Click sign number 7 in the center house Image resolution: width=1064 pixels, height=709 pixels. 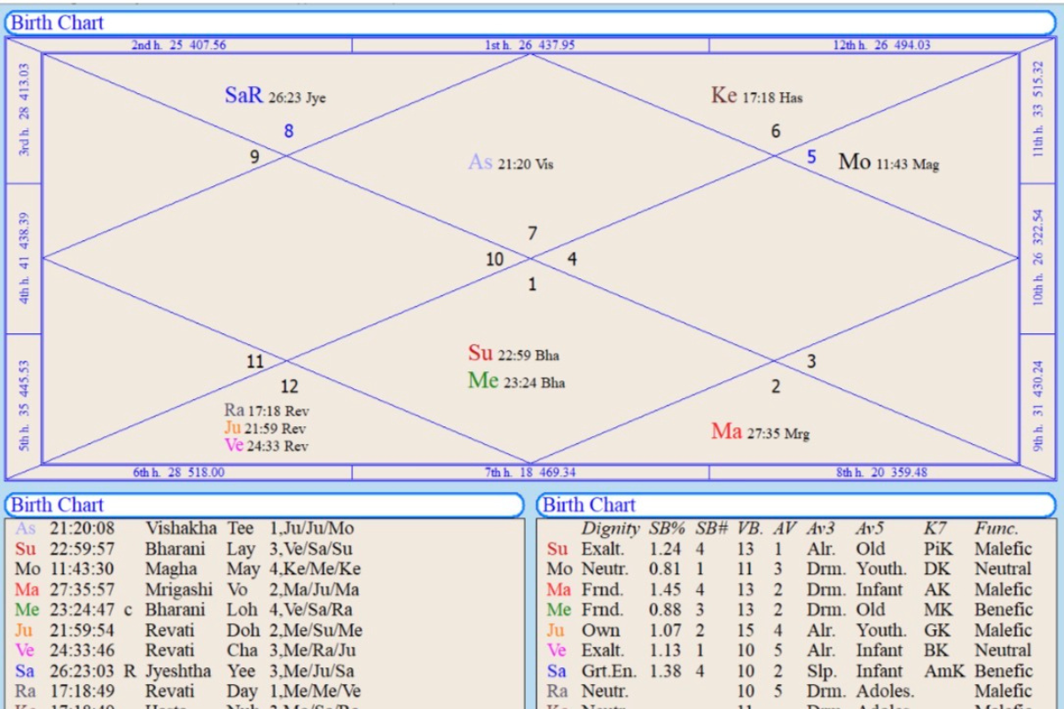pos(532,234)
